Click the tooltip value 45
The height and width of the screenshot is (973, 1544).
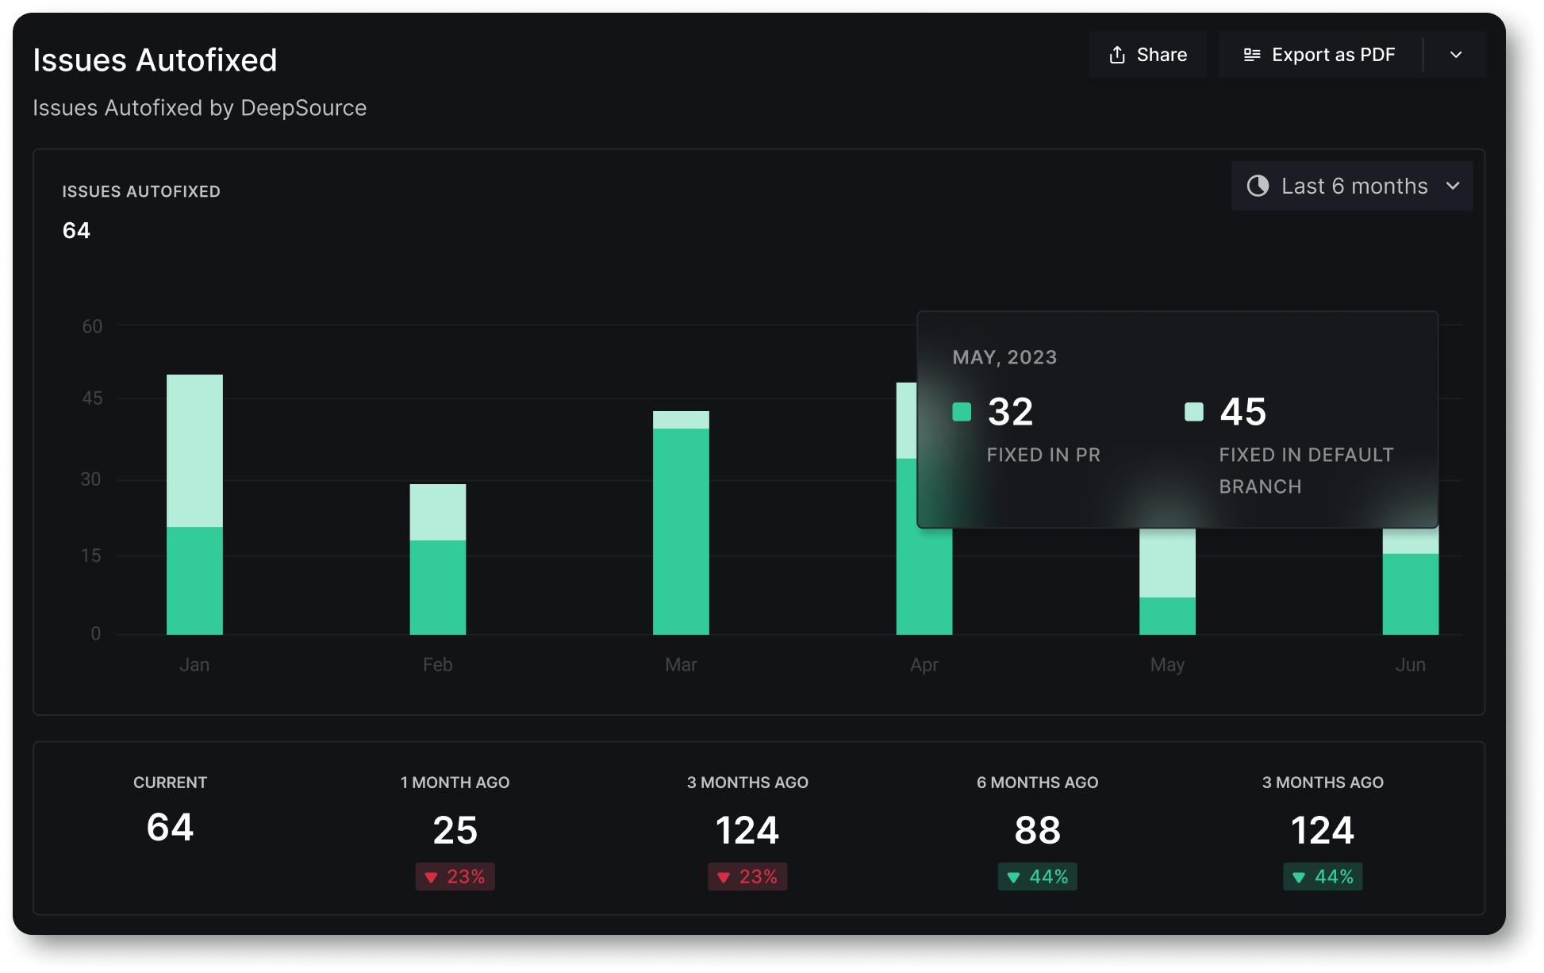(x=1243, y=412)
